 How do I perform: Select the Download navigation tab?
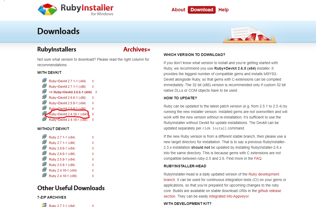point(202,10)
